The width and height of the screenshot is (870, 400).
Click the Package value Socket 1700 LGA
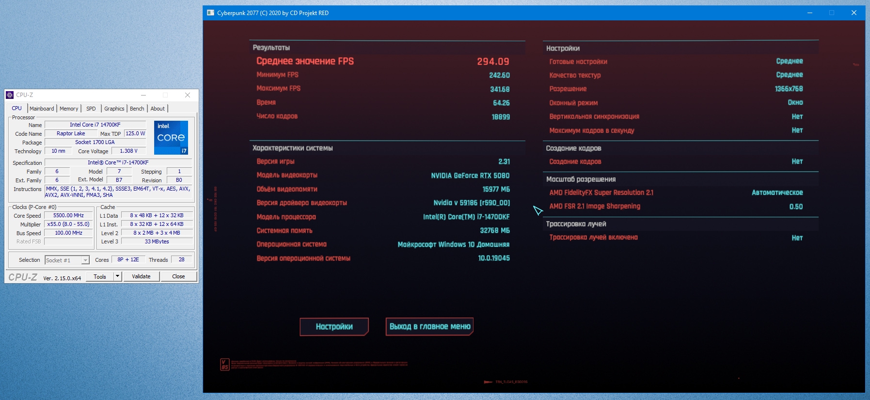coord(95,142)
